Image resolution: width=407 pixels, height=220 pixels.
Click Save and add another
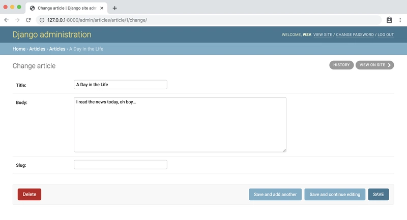pos(275,195)
